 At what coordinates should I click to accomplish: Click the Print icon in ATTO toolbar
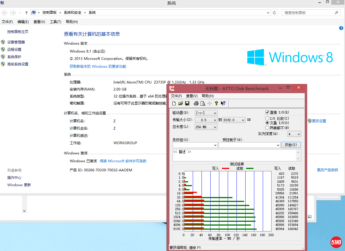(x=196, y=103)
